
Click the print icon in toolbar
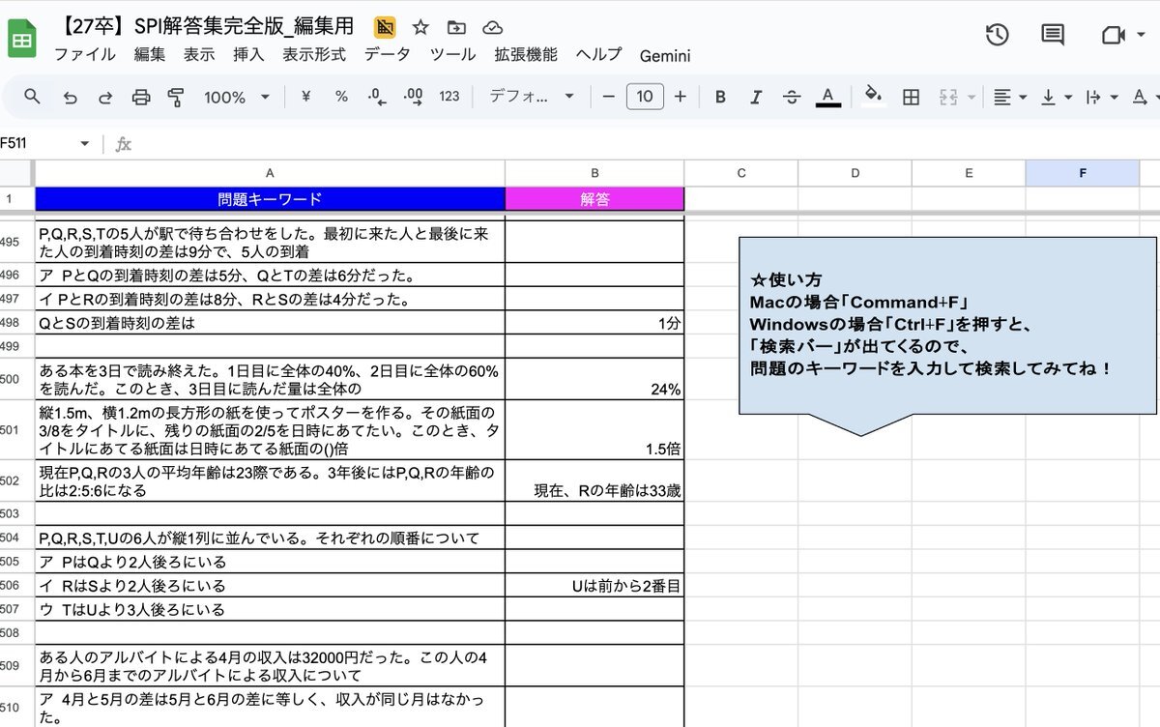(x=141, y=97)
